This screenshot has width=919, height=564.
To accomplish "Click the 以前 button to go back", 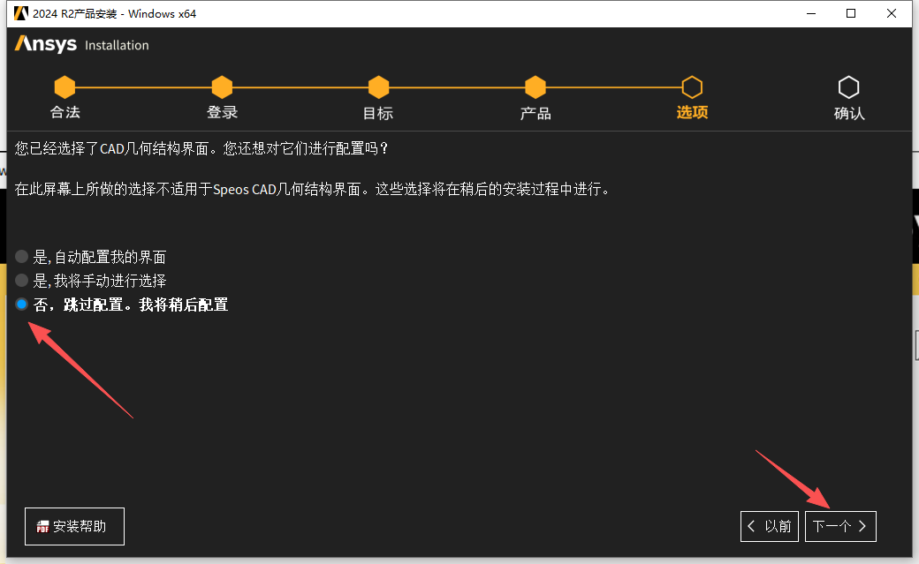I will coord(769,526).
